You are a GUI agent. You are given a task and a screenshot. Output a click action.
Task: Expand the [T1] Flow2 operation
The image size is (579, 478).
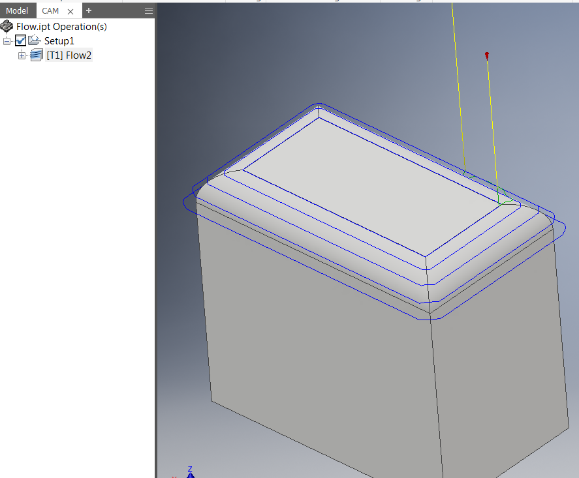(x=22, y=55)
